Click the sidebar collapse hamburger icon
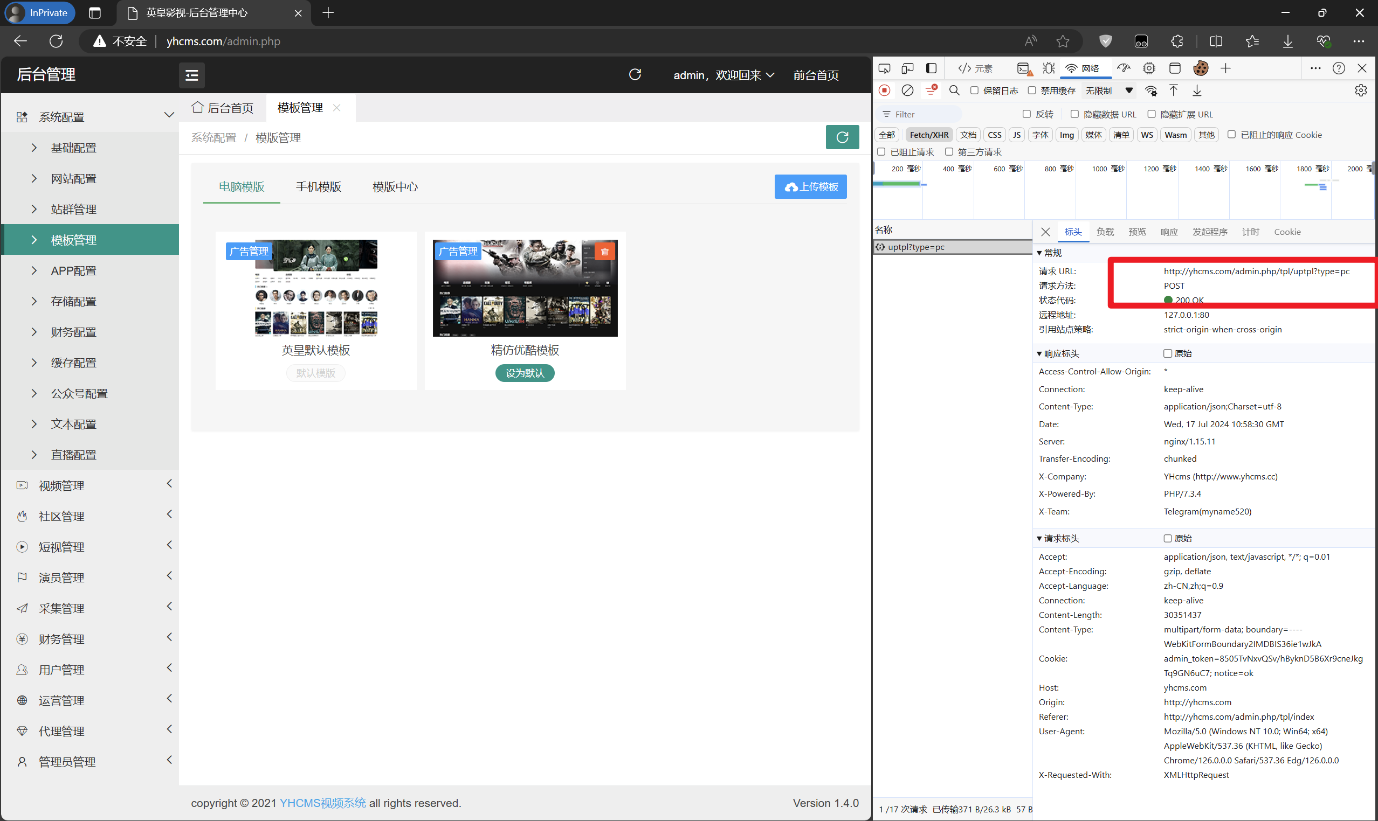 pyautogui.click(x=191, y=75)
